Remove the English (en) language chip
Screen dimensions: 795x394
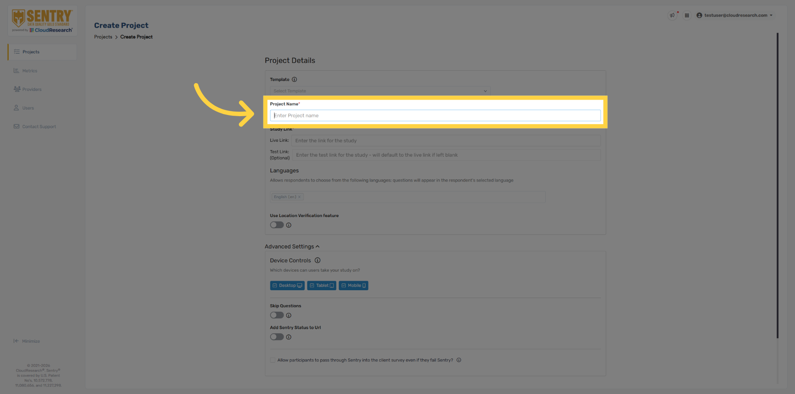(x=299, y=196)
